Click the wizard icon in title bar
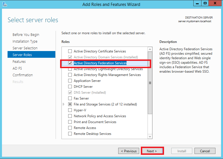Image resolution: width=223 pixels, height=159 pixels. tap(4, 4)
